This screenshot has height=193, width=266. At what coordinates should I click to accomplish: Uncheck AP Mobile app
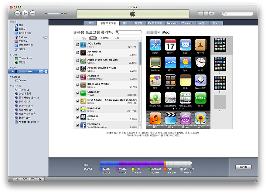tap(78, 53)
